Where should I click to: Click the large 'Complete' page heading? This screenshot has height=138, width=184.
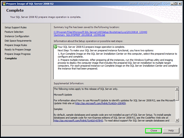coord(15,11)
